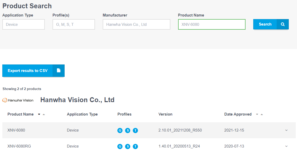Screen dimensions: 297x155
Task: Click the G profile badge for XNV-6080
Action: [x=120, y=130]
